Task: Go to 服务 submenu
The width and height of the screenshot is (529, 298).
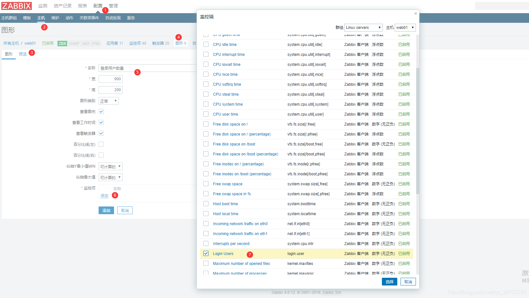Action: pyautogui.click(x=131, y=18)
